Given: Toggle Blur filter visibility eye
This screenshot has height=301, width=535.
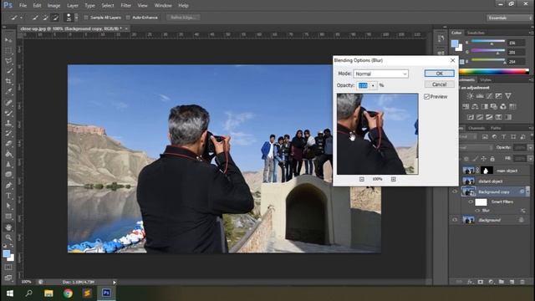Looking at the screenshot, I should coord(477,211).
